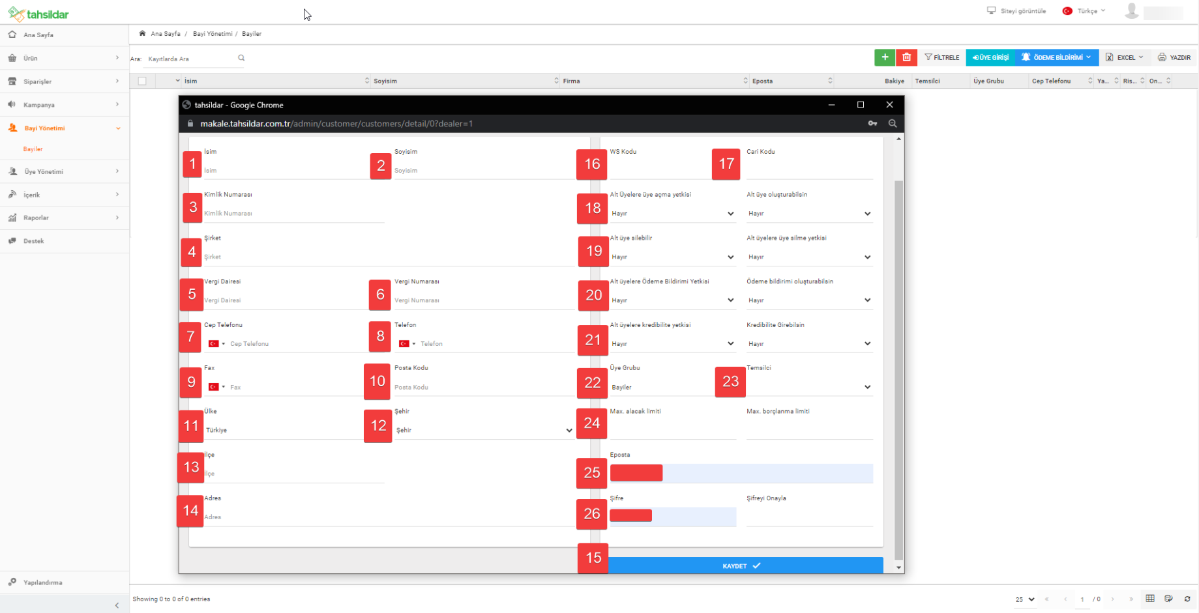
Task: Open Alt üyelere Ödeme Bildirimi Yetkisi dropdown
Action: pos(672,300)
